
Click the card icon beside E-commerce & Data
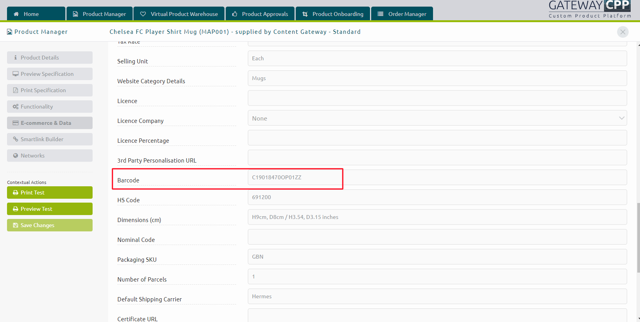(16, 123)
